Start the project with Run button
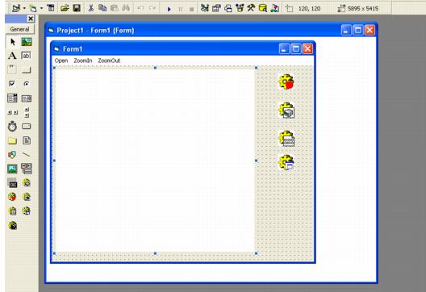Viewport: 426px width, 292px height. tap(169, 9)
